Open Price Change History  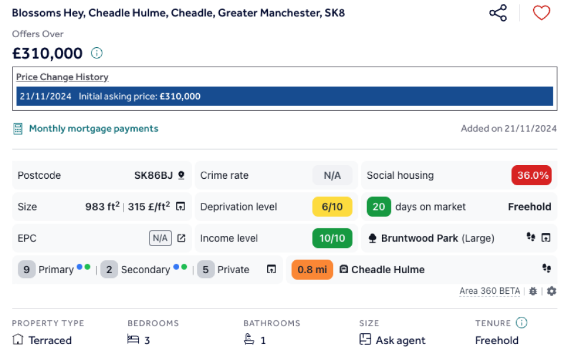61,77
